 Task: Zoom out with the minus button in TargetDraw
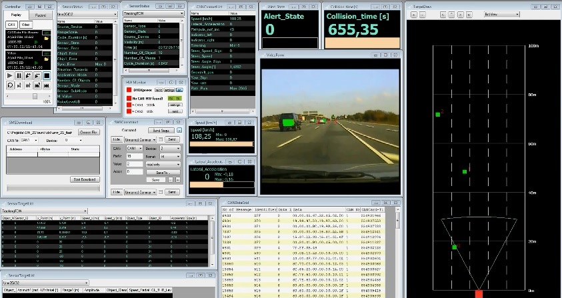point(423,15)
